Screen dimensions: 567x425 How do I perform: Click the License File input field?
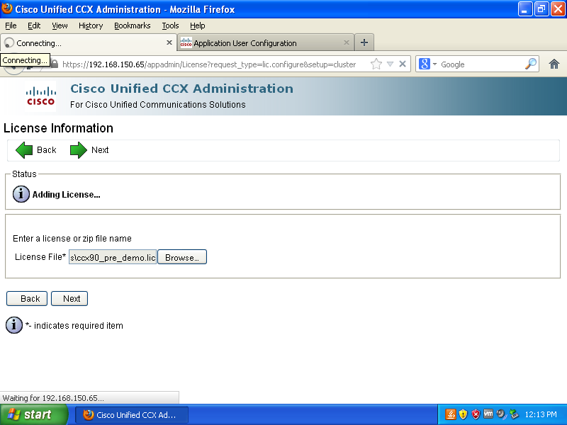(x=113, y=257)
